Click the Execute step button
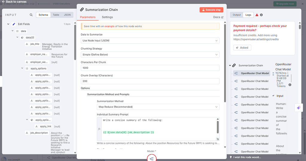Viewport: 306px width, 161px height. click(211, 10)
